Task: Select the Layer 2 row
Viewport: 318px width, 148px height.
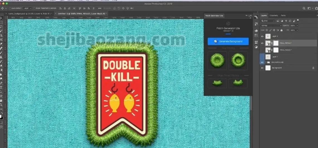Action: (x=288, y=36)
